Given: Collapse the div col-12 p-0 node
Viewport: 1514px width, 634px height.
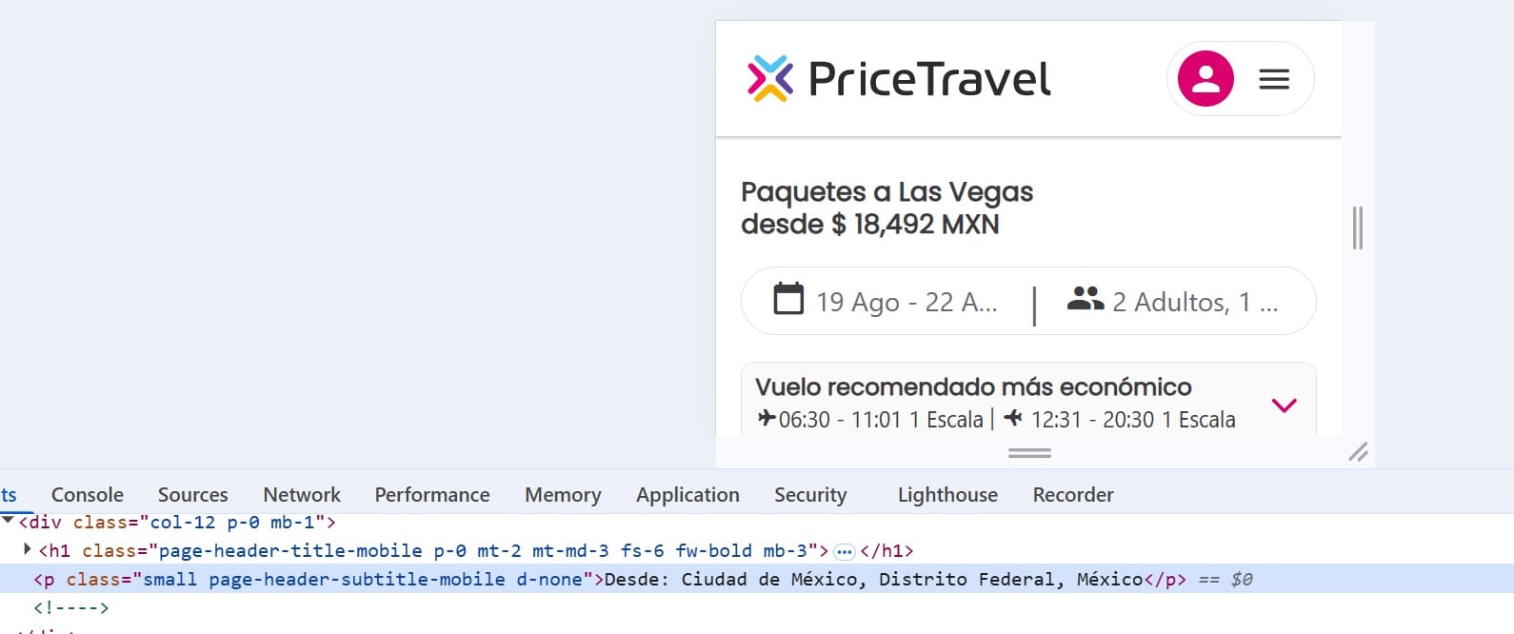Looking at the screenshot, I should [x=8, y=521].
